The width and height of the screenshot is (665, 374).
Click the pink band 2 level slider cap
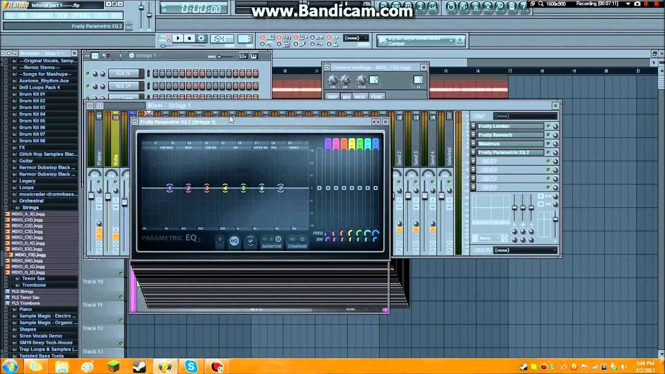[336, 144]
